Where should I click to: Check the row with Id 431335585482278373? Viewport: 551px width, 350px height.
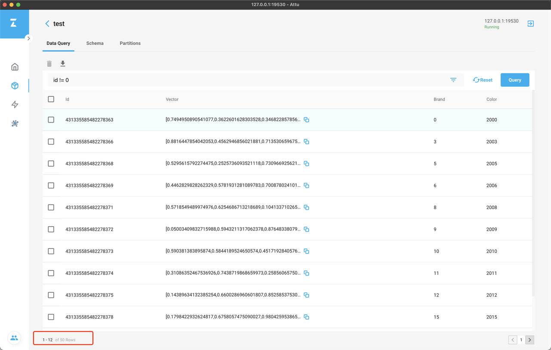[51, 251]
